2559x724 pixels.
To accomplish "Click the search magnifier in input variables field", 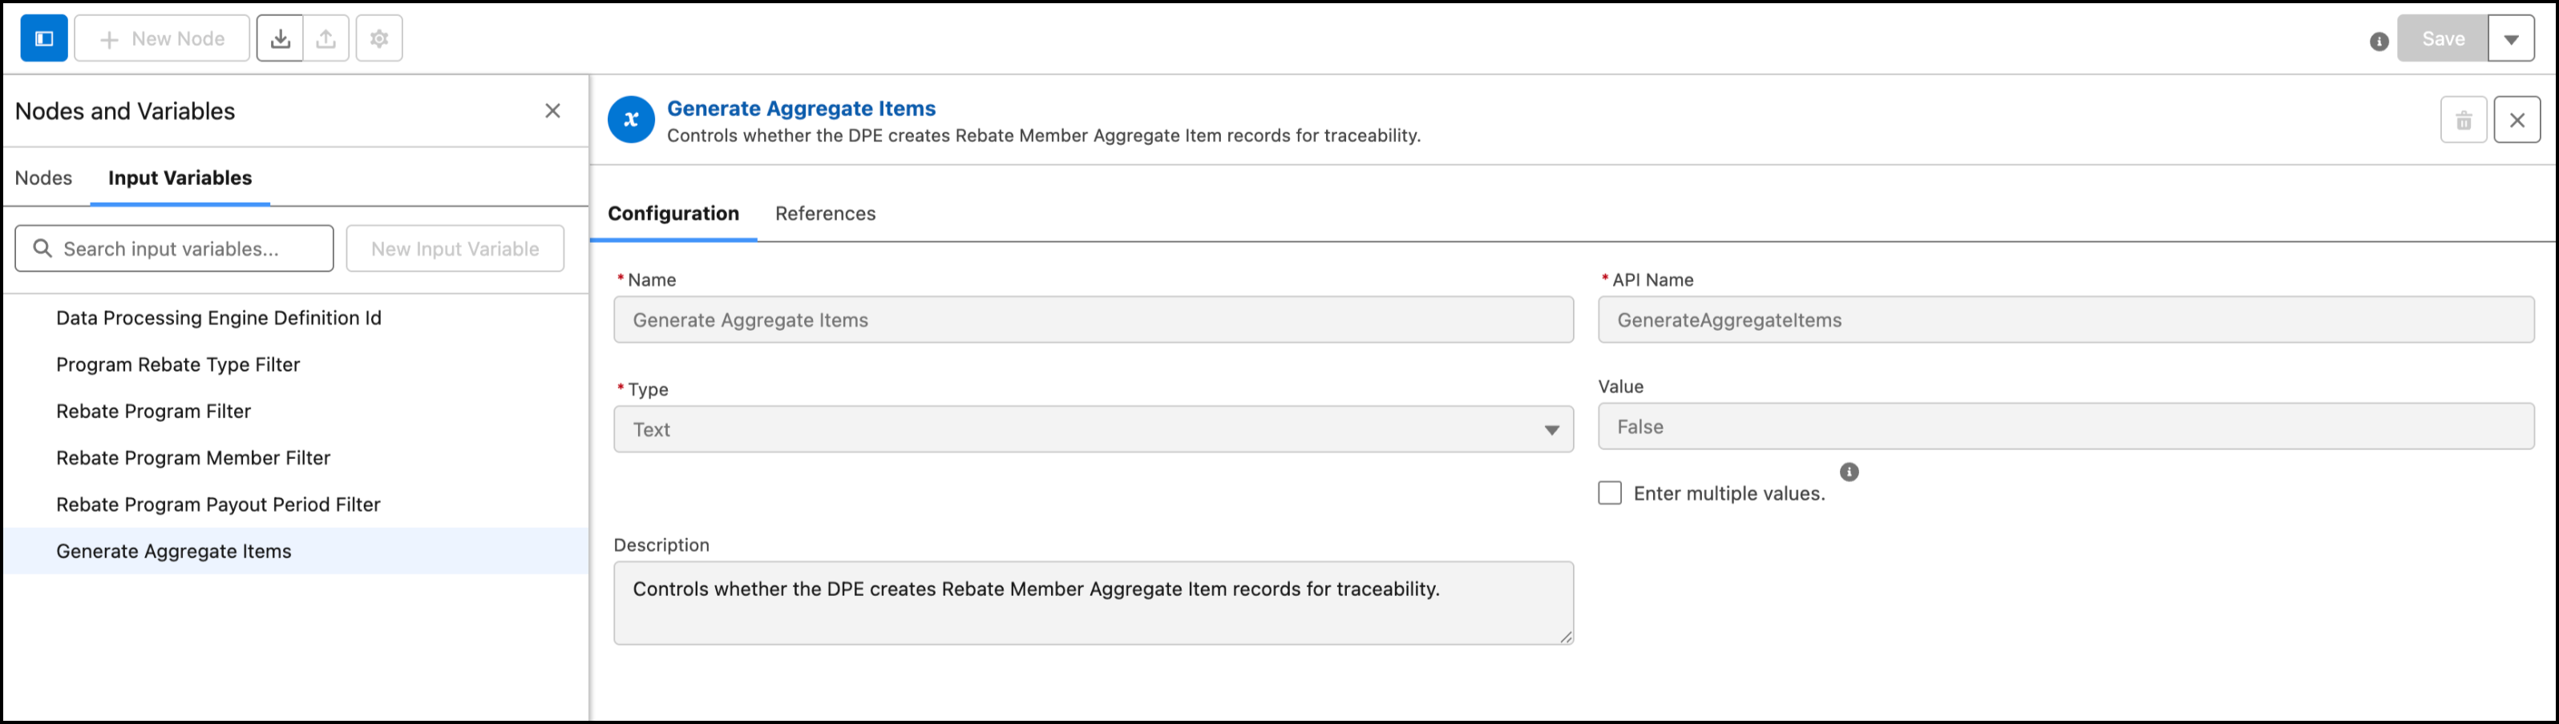I will tap(42, 248).
